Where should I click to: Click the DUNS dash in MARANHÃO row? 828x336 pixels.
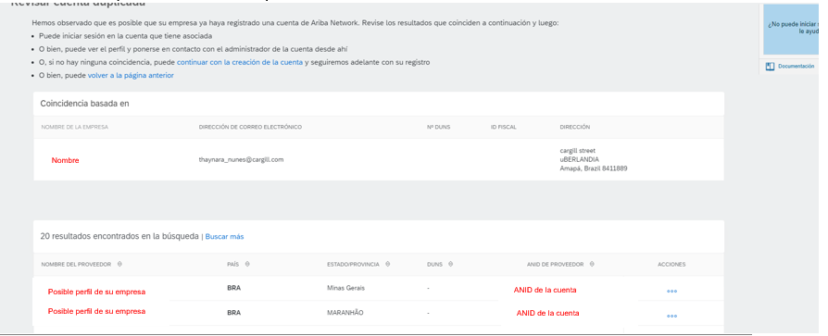coord(428,313)
